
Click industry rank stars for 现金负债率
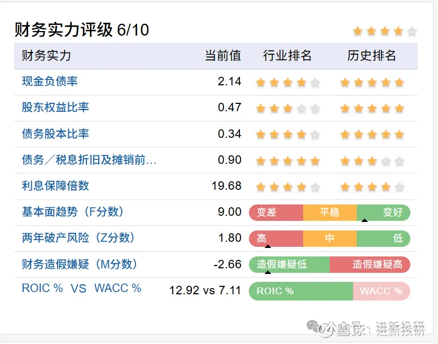(287, 82)
